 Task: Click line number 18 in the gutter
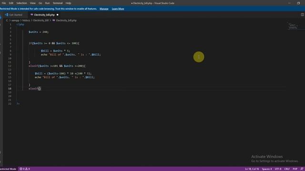[x=10, y=89]
